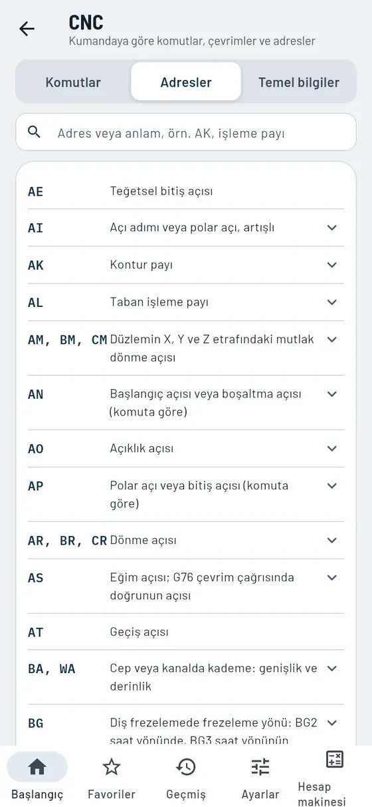Focus the address search field
This screenshot has width=372, height=807.
[186, 132]
